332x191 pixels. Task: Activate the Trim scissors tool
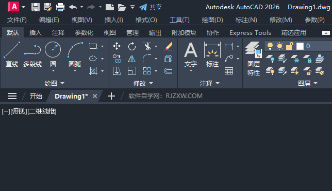tap(147, 46)
